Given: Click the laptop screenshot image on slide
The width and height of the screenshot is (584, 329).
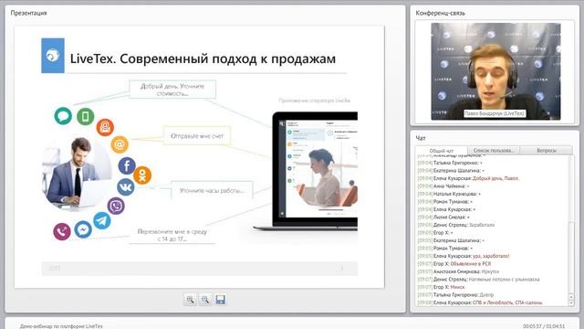Looking at the screenshot, I should pos(306,171).
